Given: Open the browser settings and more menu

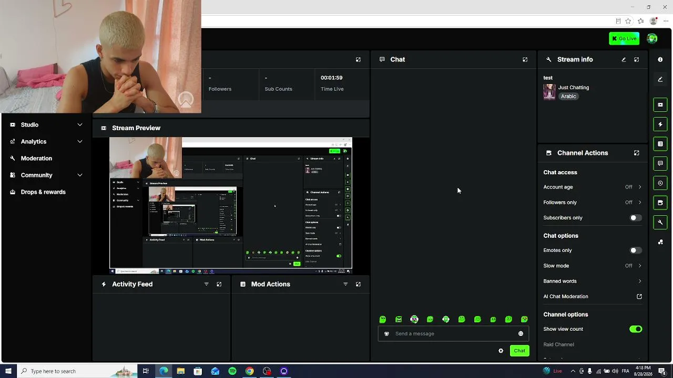Looking at the screenshot, I should tap(666, 21).
